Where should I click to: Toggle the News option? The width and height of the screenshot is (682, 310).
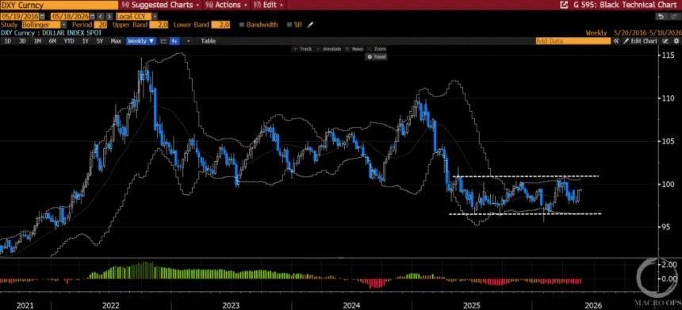355,49
